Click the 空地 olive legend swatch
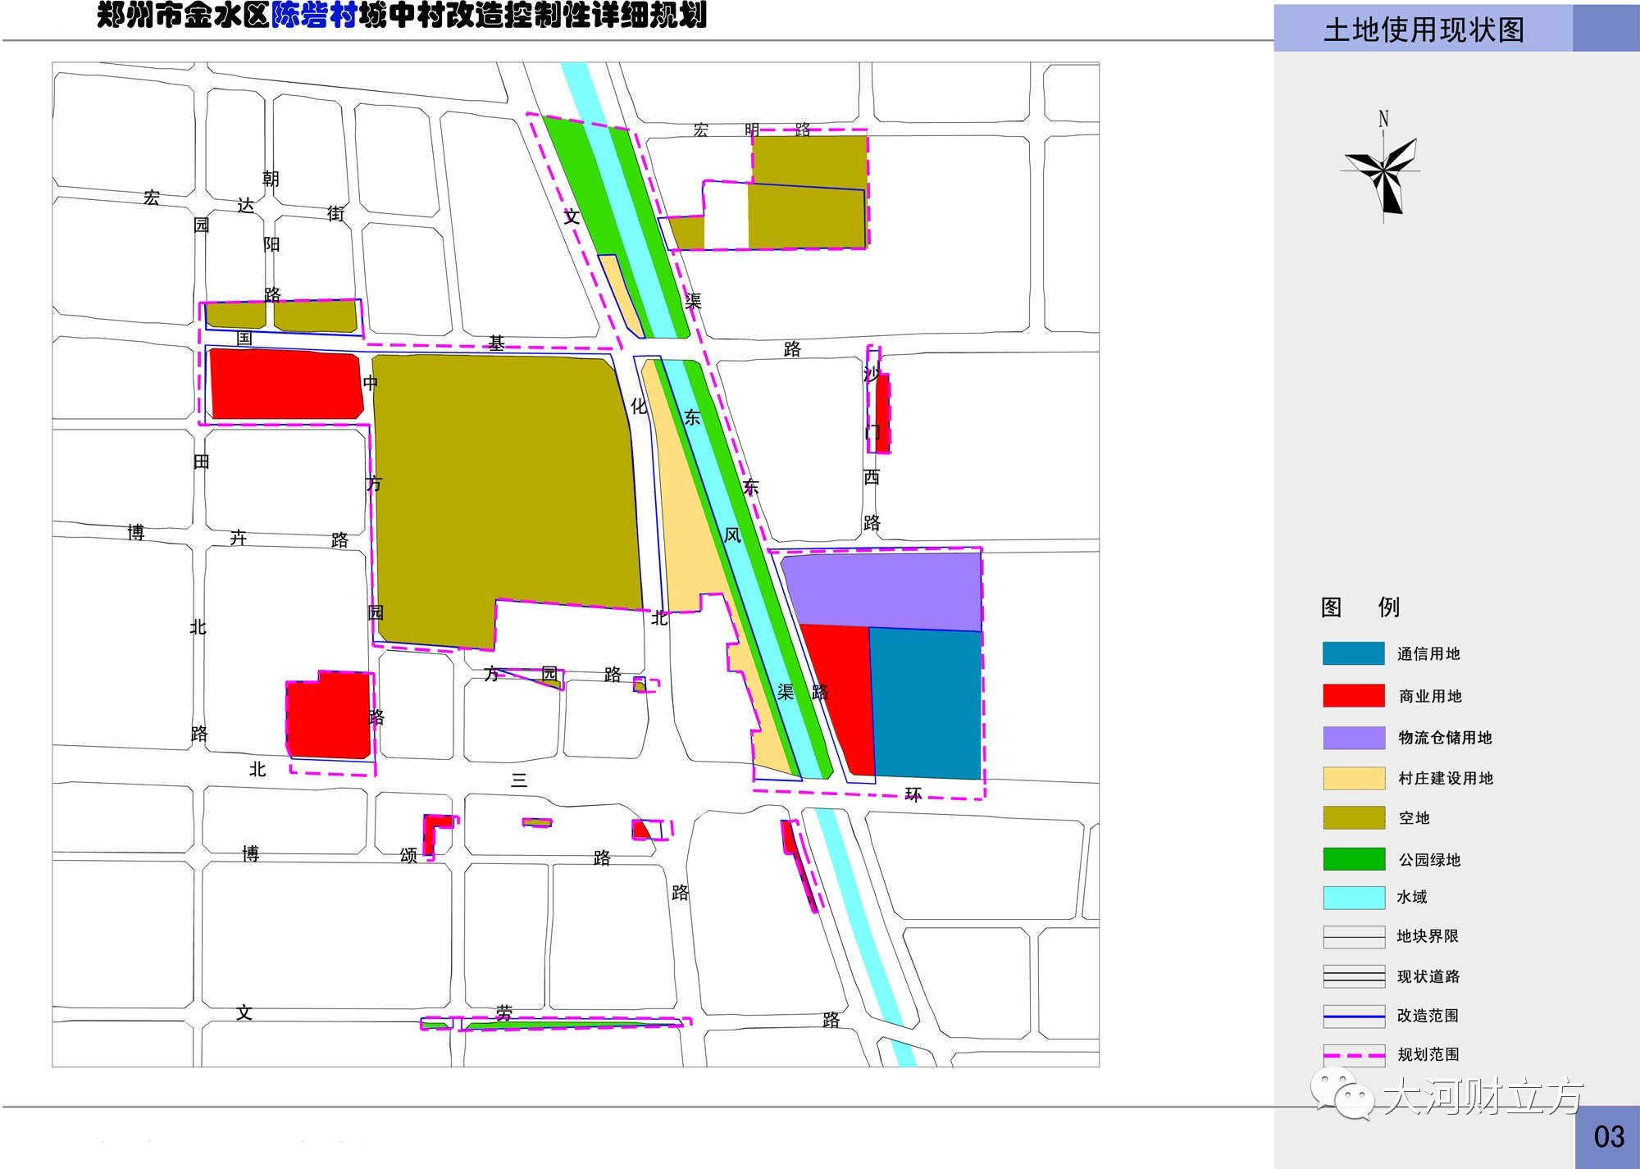 [x=1353, y=817]
